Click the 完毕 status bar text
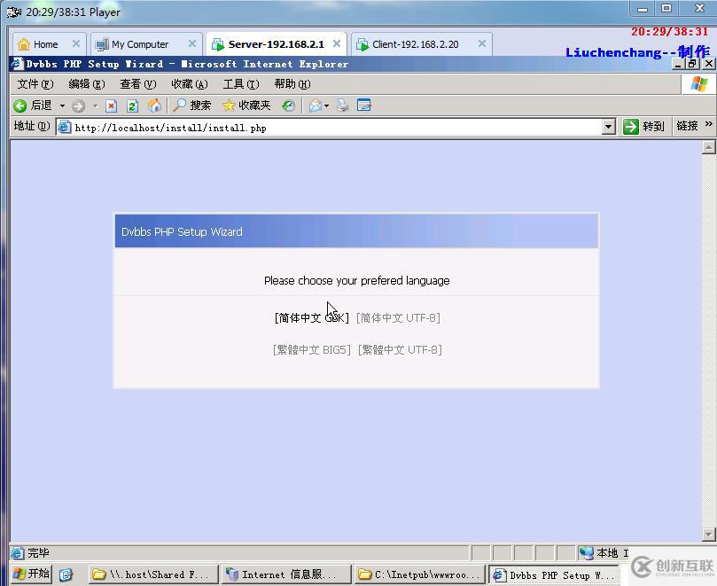Viewport: 717px width, 586px height. [38, 553]
